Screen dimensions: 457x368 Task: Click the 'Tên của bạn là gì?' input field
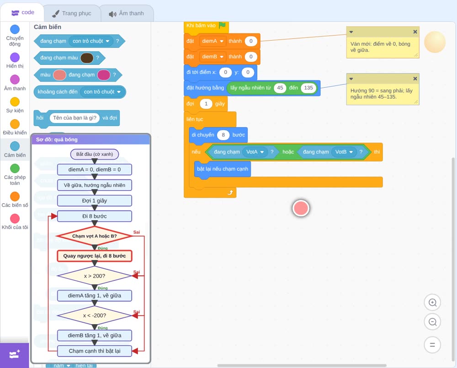(74, 118)
